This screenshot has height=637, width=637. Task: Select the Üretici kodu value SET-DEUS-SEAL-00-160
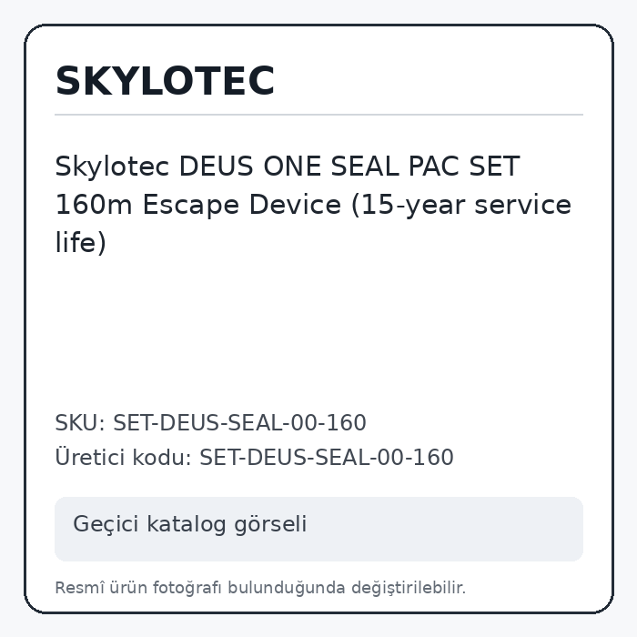(x=327, y=457)
